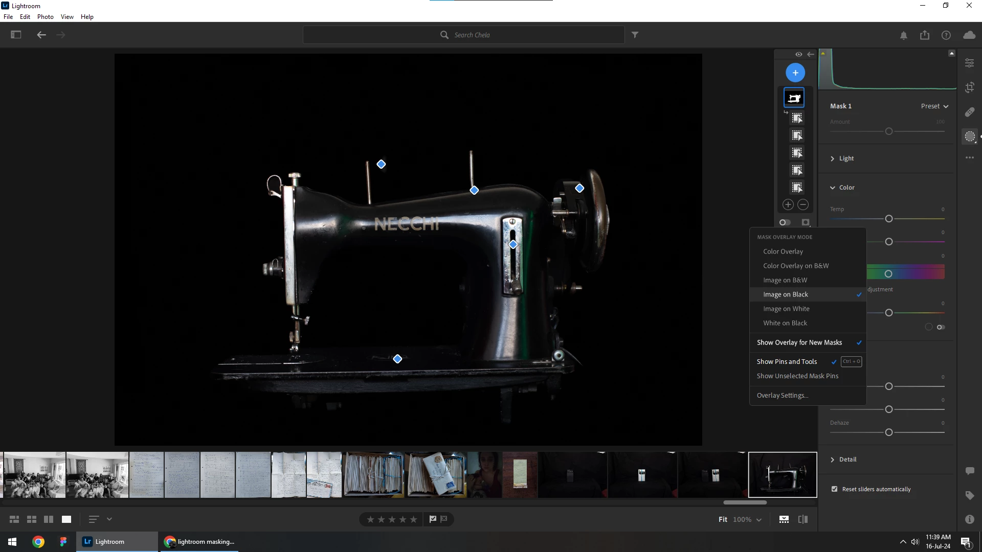
Task: Open Overlay Settings... entry
Action: click(x=782, y=395)
